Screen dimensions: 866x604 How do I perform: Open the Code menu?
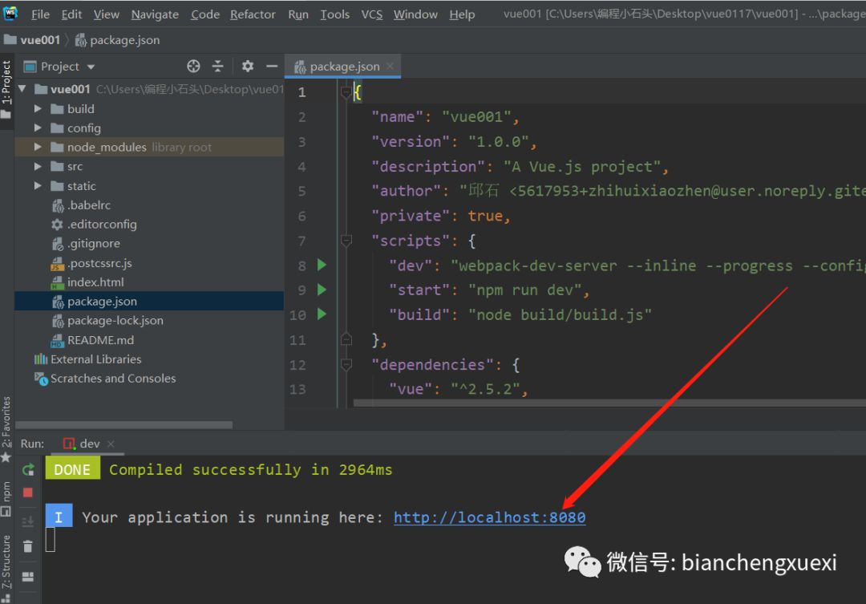(x=205, y=14)
